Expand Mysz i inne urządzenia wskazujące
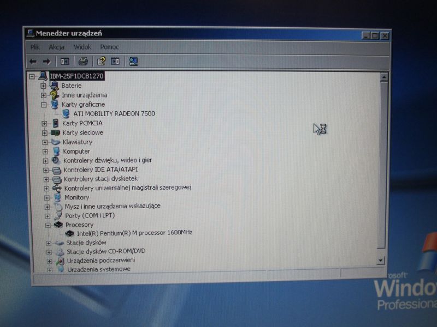 click(47, 207)
